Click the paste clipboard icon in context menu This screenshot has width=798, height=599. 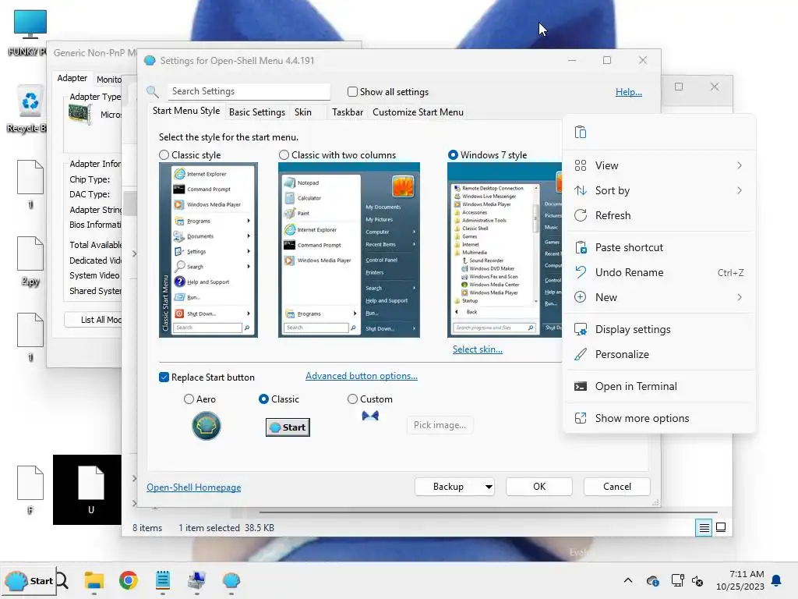(x=580, y=133)
